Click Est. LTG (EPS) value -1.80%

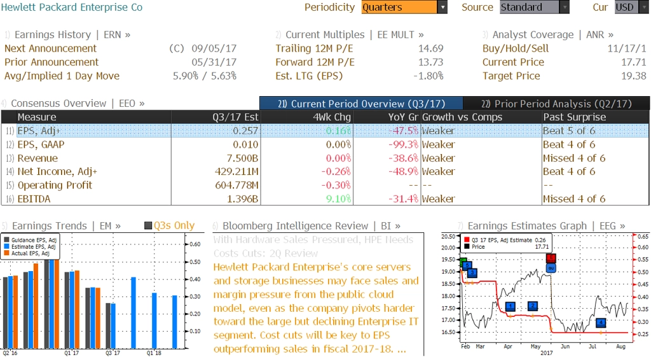[428, 76]
